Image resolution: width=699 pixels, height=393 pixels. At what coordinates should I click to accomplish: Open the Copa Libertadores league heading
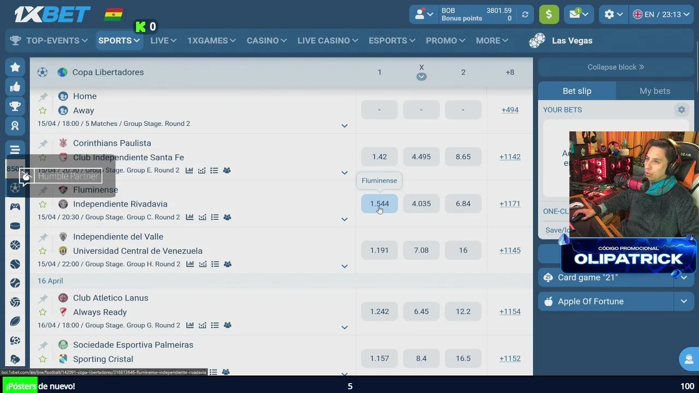point(108,72)
